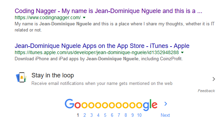Screen dimensions: 223x126
Task: Go to results page 9
Action: [132, 115]
